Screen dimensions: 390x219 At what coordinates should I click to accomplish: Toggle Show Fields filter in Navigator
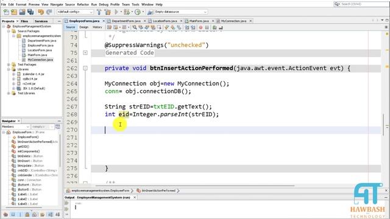(13, 215)
